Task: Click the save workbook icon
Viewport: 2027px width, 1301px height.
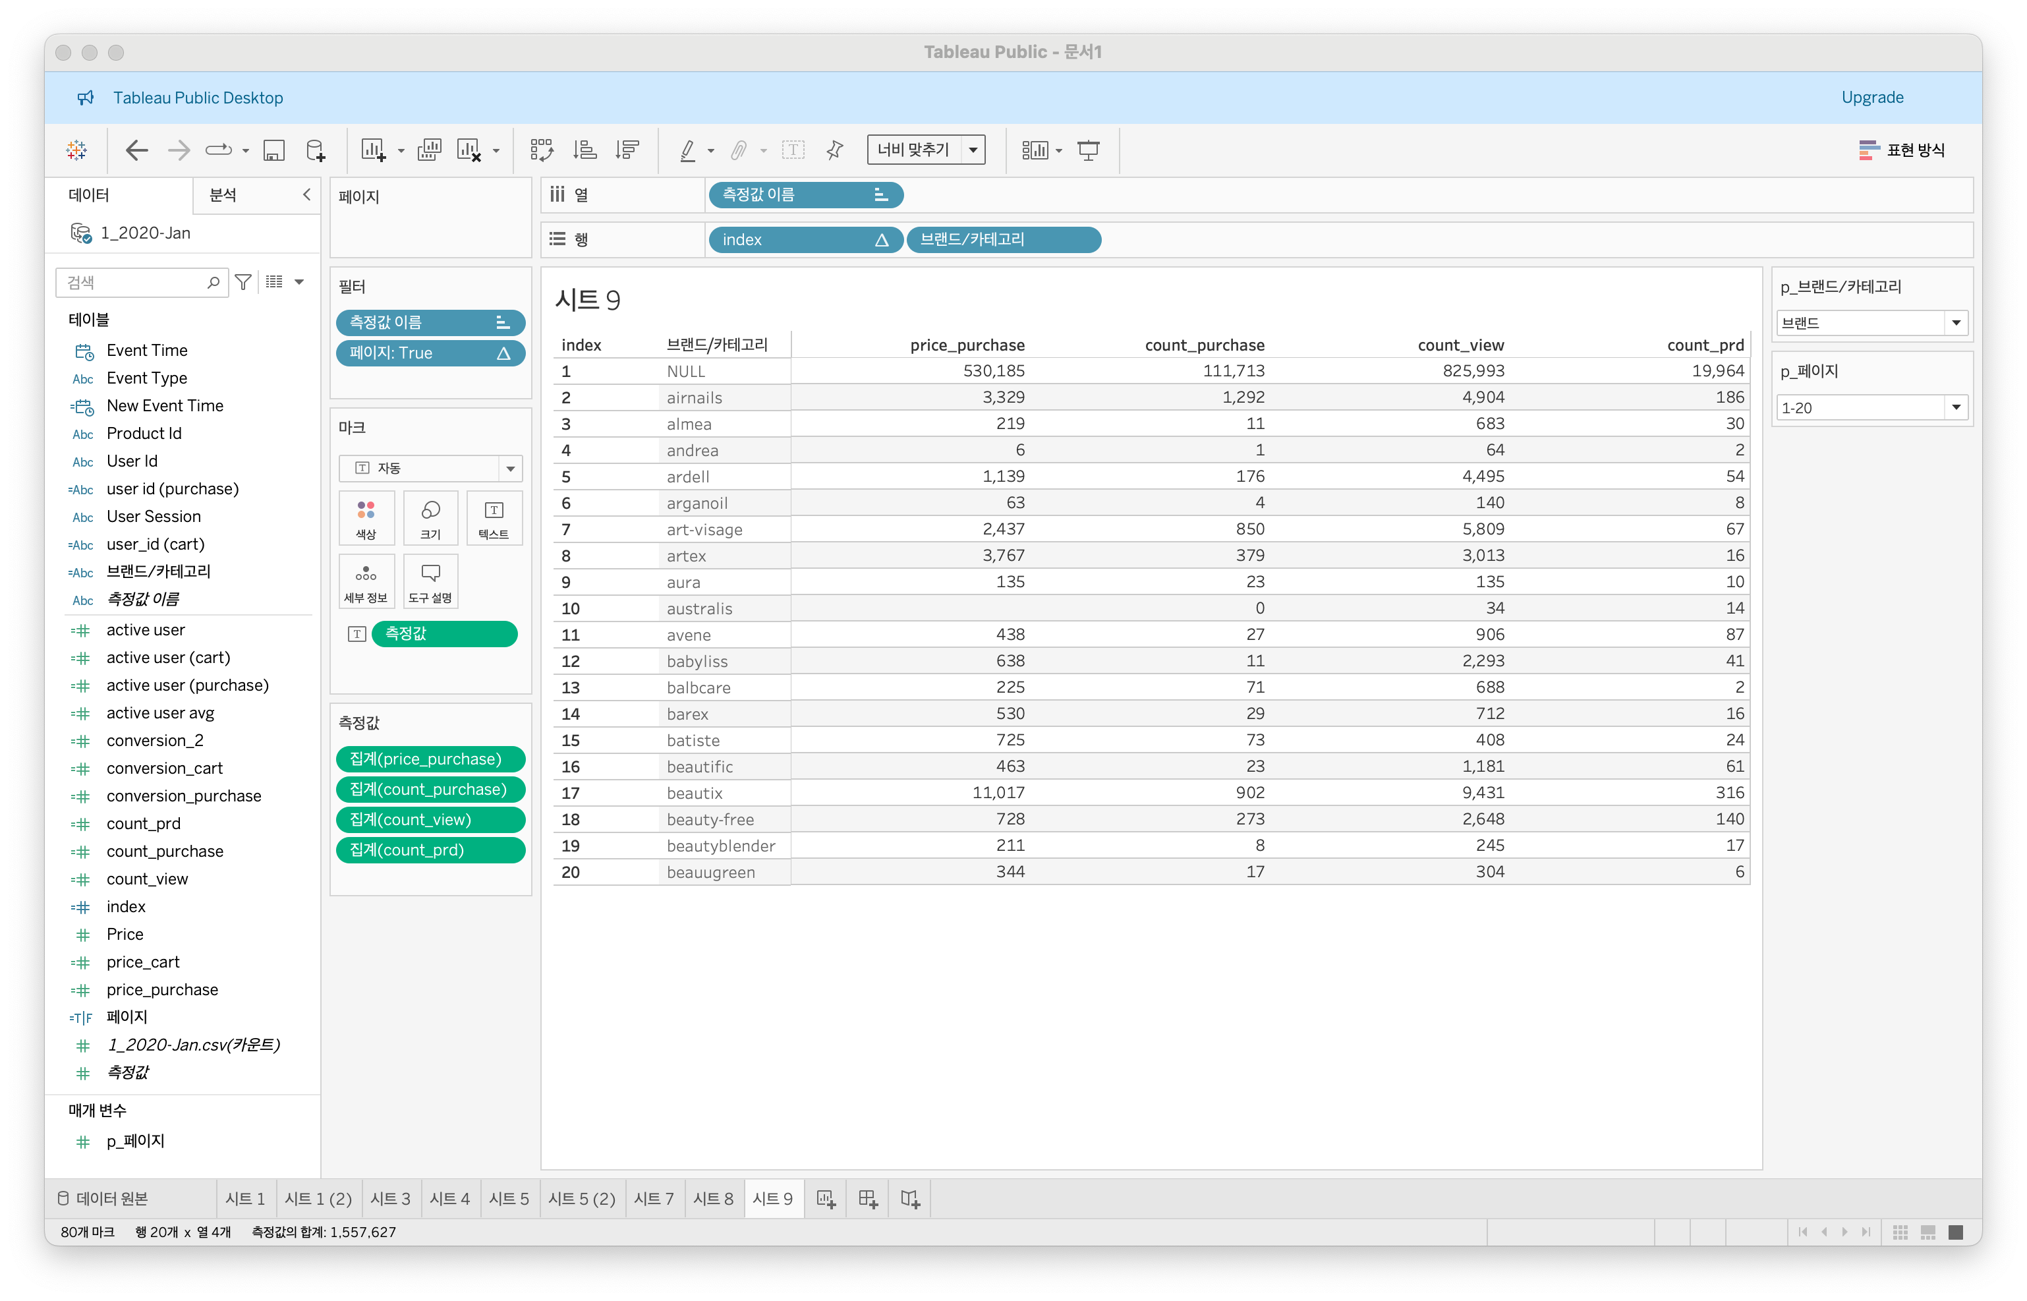Action: click(273, 150)
